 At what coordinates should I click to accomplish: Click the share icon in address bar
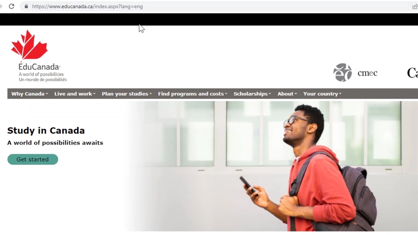pos(415,6)
